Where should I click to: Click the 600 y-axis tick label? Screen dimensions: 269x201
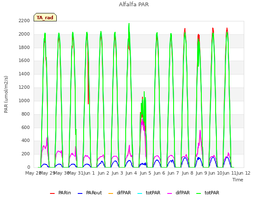tap(26, 127)
